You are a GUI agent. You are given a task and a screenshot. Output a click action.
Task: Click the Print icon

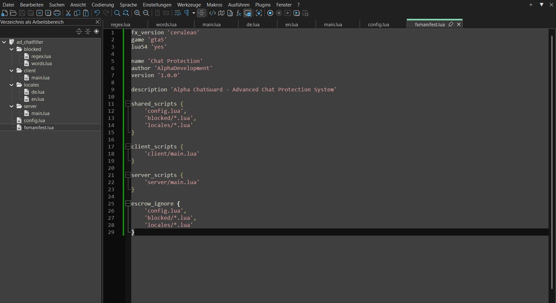[x=57, y=13]
